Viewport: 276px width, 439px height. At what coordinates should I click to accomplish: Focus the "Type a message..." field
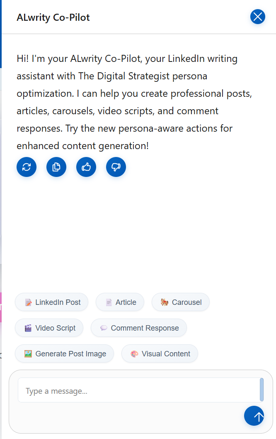click(x=137, y=391)
